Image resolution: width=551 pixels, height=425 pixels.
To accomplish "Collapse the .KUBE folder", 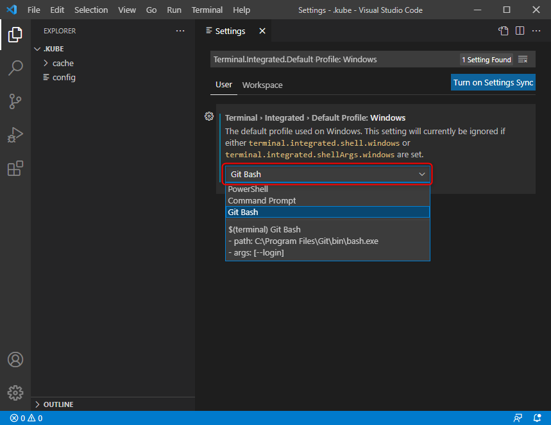I will [x=55, y=48].
